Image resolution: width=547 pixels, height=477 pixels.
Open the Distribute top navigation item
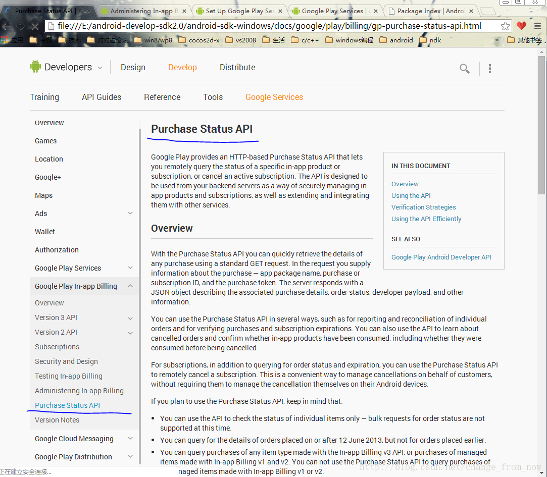coord(237,67)
